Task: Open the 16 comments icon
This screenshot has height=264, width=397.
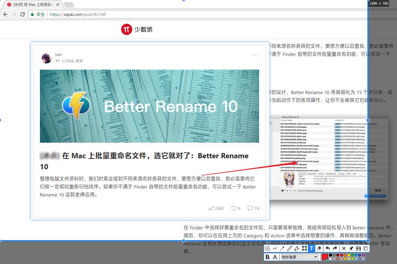Action: click(x=250, y=208)
